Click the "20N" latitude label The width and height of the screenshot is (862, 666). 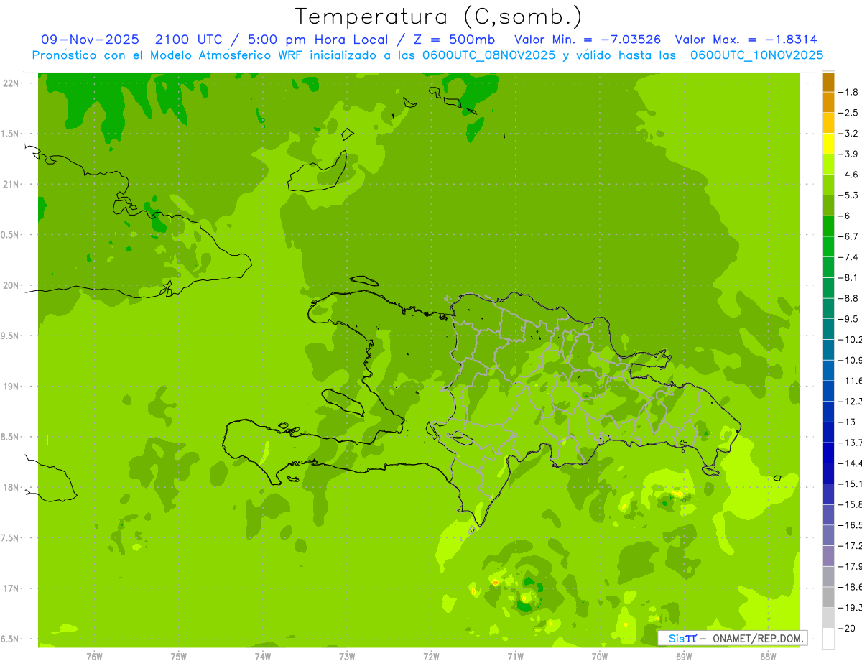11,285
